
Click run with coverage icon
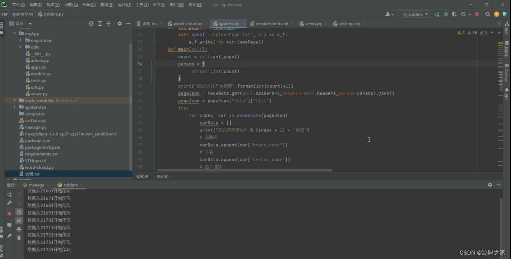[454, 14]
